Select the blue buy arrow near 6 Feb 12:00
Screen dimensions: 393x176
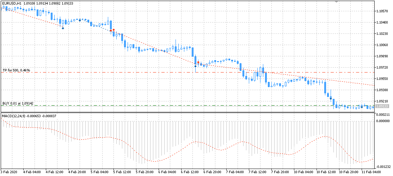(195, 66)
